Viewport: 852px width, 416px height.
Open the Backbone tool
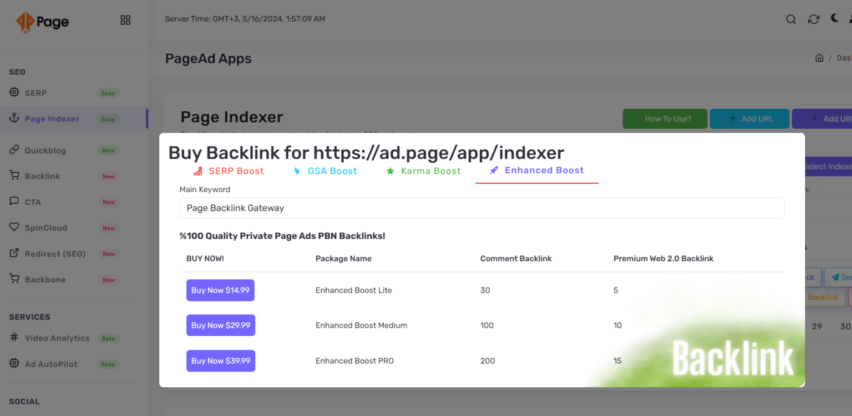point(46,279)
